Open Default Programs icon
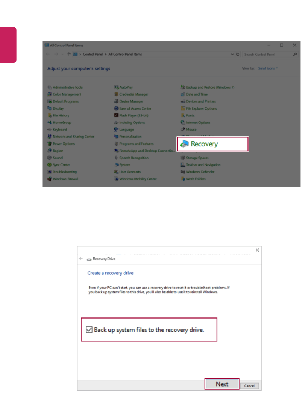The height and width of the screenshot is (399, 305). 50,101
